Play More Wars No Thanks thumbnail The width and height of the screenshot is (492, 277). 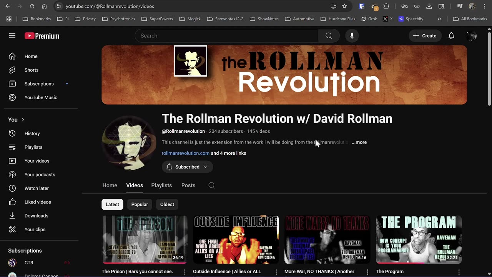tap(327, 240)
